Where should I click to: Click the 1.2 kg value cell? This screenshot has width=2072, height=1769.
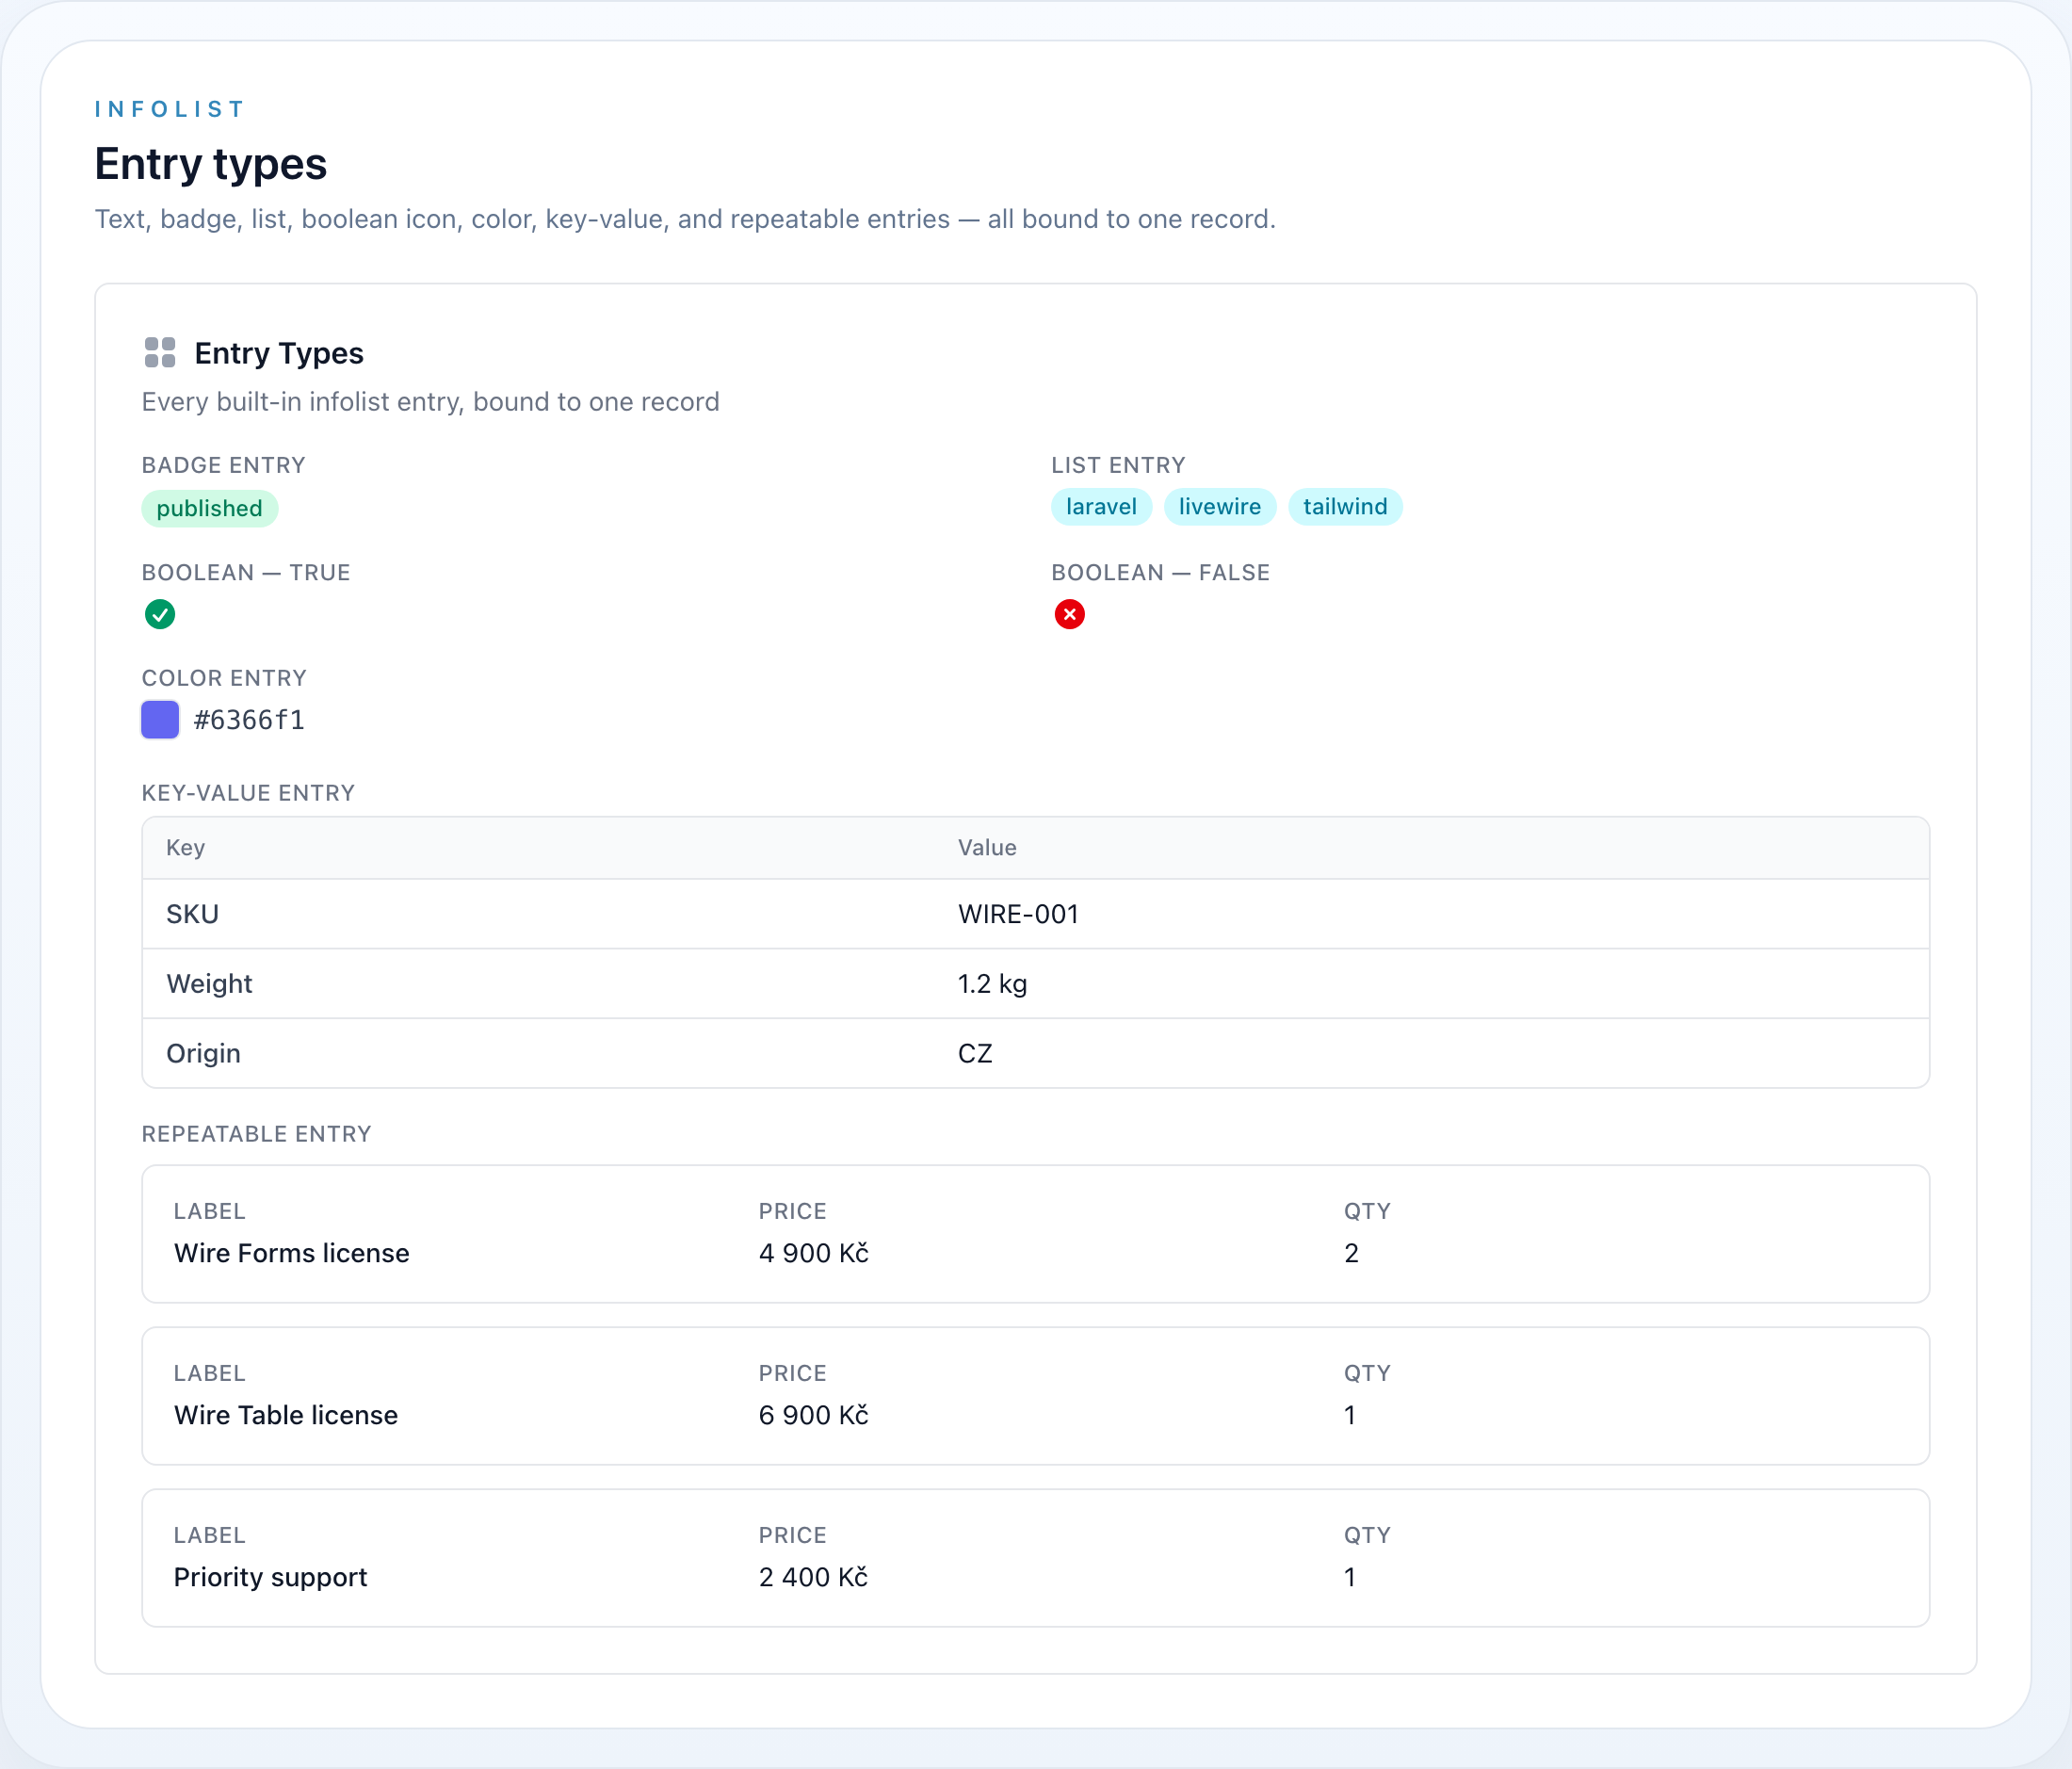(x=993, y=984)
